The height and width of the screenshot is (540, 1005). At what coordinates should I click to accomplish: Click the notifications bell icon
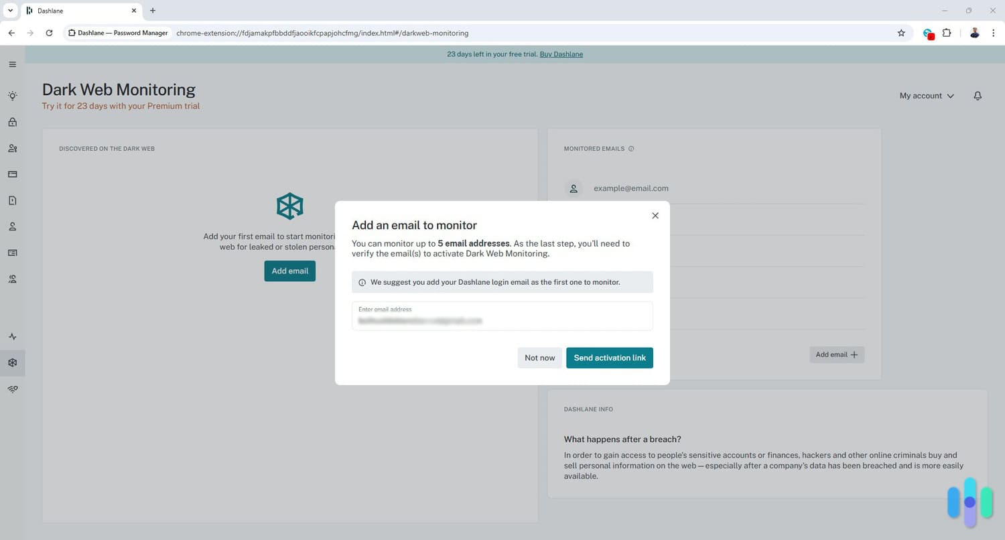pyautogui.click(x=978, y=95)
